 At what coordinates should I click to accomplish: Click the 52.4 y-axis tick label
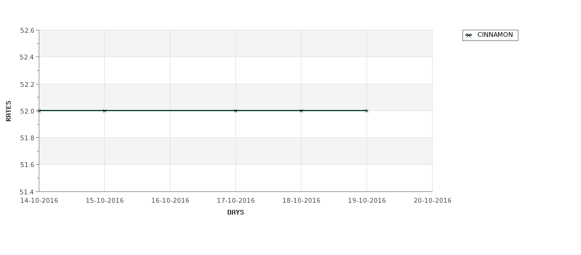(x=27, y=57)
